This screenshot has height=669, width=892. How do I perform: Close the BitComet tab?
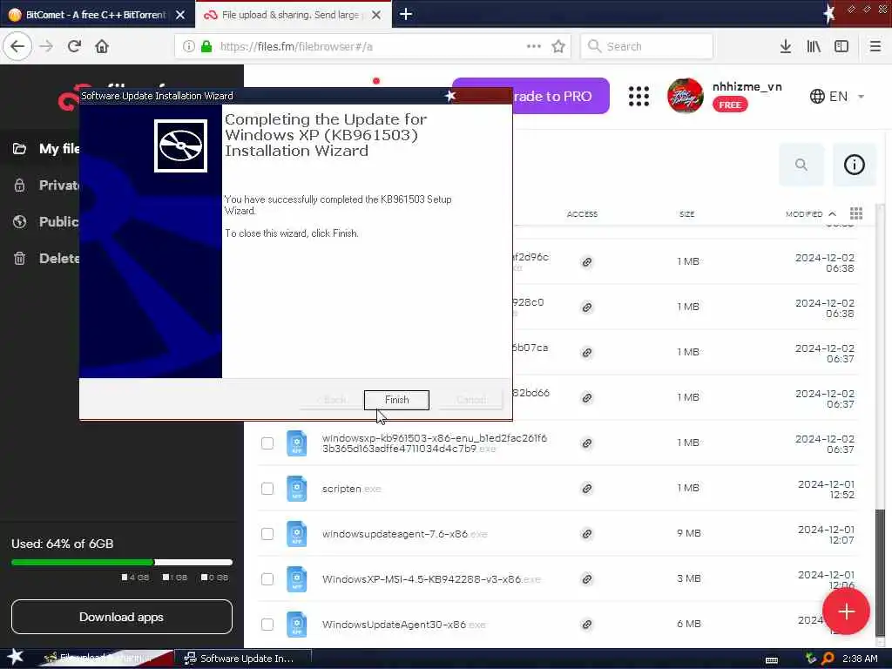click(180, 15)
